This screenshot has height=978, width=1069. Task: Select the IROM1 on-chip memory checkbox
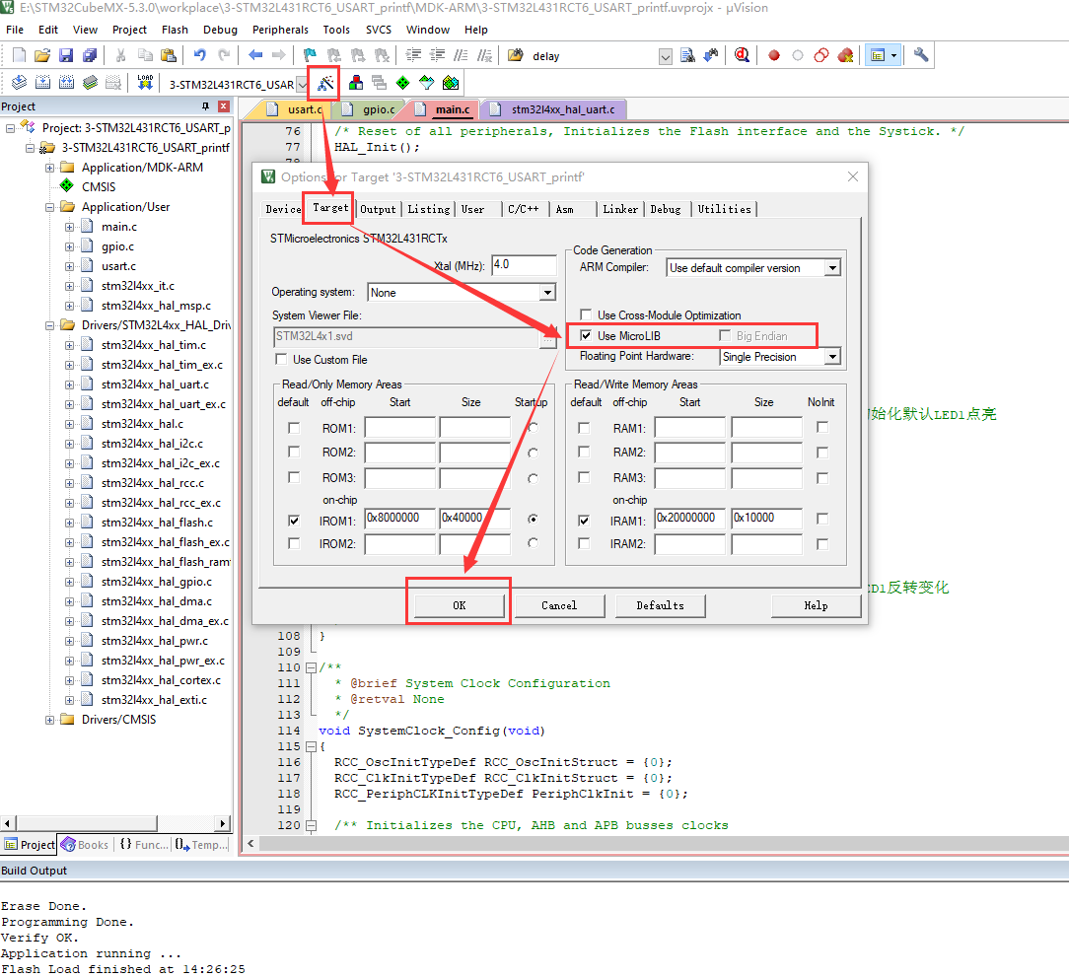(x=293, y=520)
